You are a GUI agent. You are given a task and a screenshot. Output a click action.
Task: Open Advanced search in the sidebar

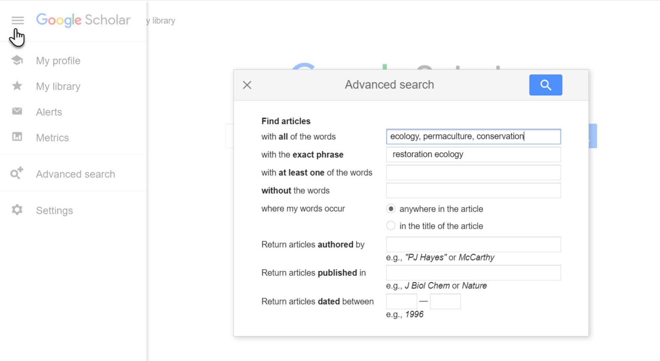click(76, 174)
